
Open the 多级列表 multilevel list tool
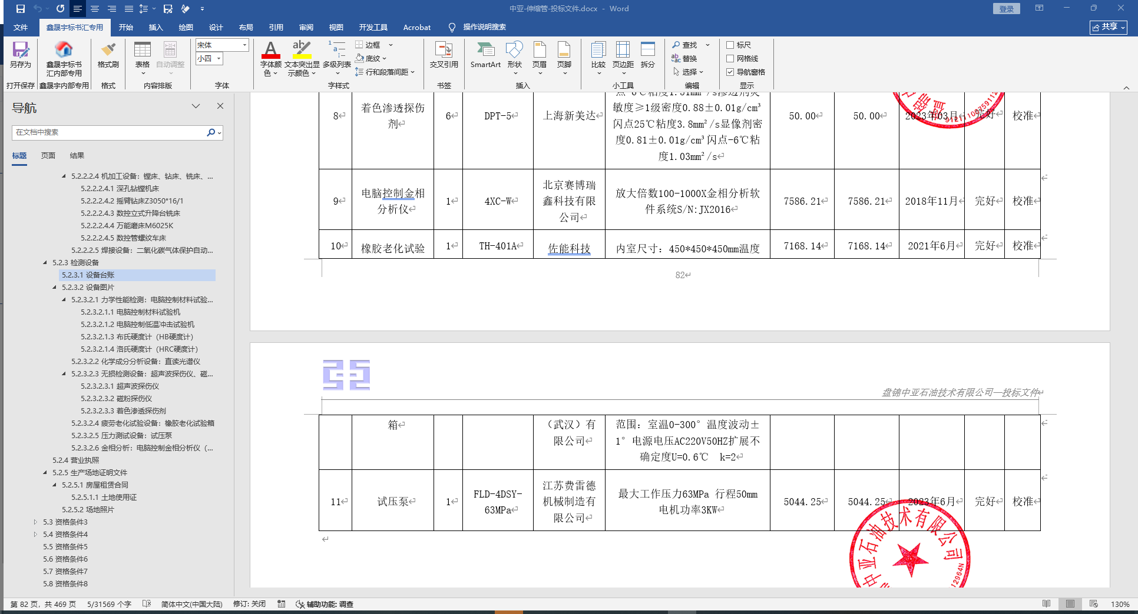(x=337, y=58)
